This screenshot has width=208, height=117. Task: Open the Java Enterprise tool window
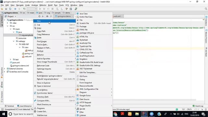coord(24,106)
